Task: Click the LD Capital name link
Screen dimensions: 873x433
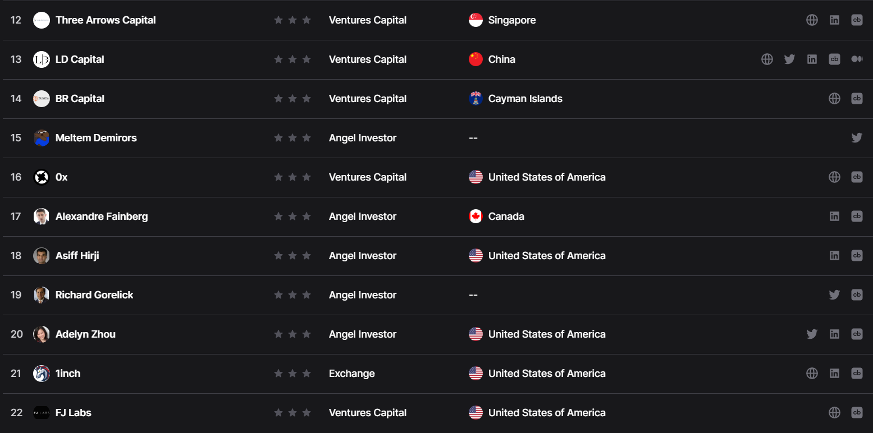Action: pyautogui.click(x=80, y=59)
